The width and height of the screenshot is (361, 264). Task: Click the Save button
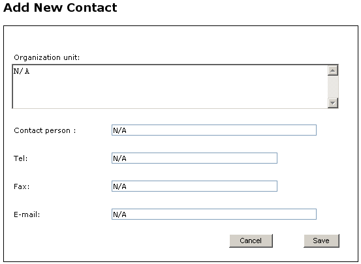point(321,241)
